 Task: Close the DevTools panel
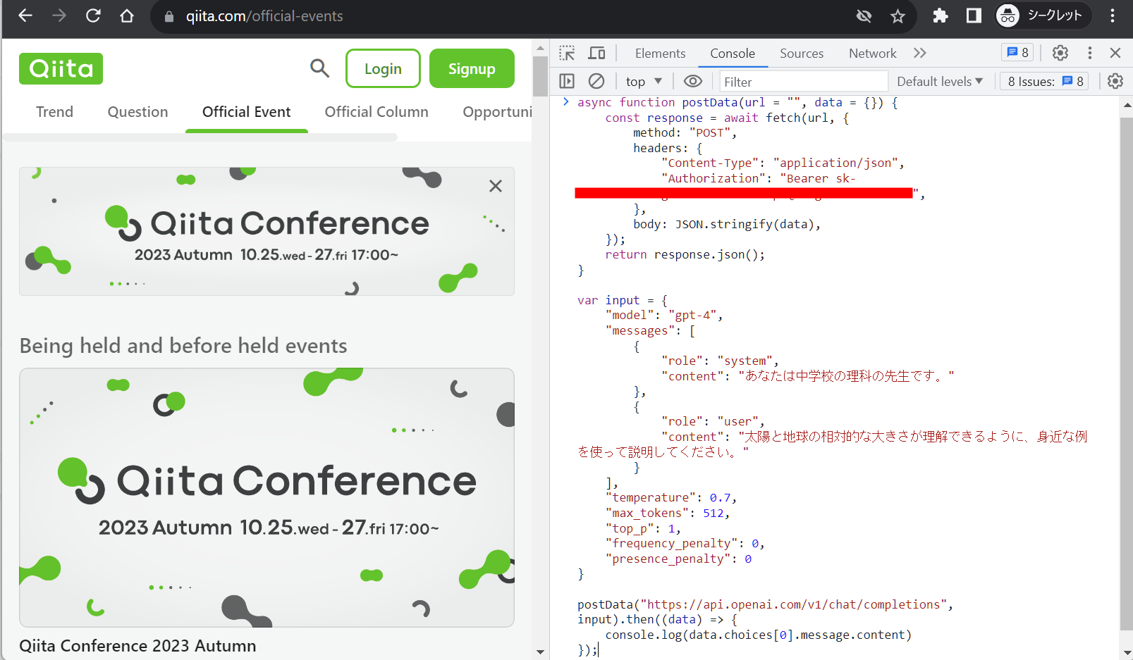[x=1115, y=53]
